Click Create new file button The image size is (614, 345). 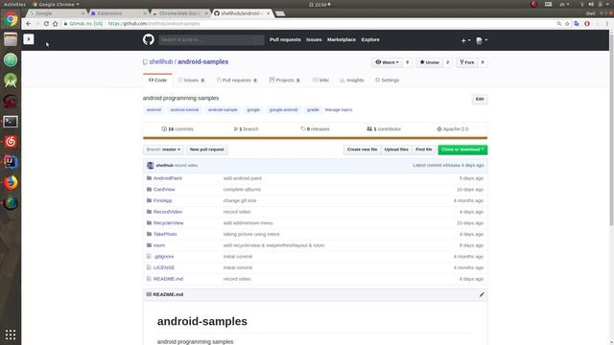pos(363,149)
